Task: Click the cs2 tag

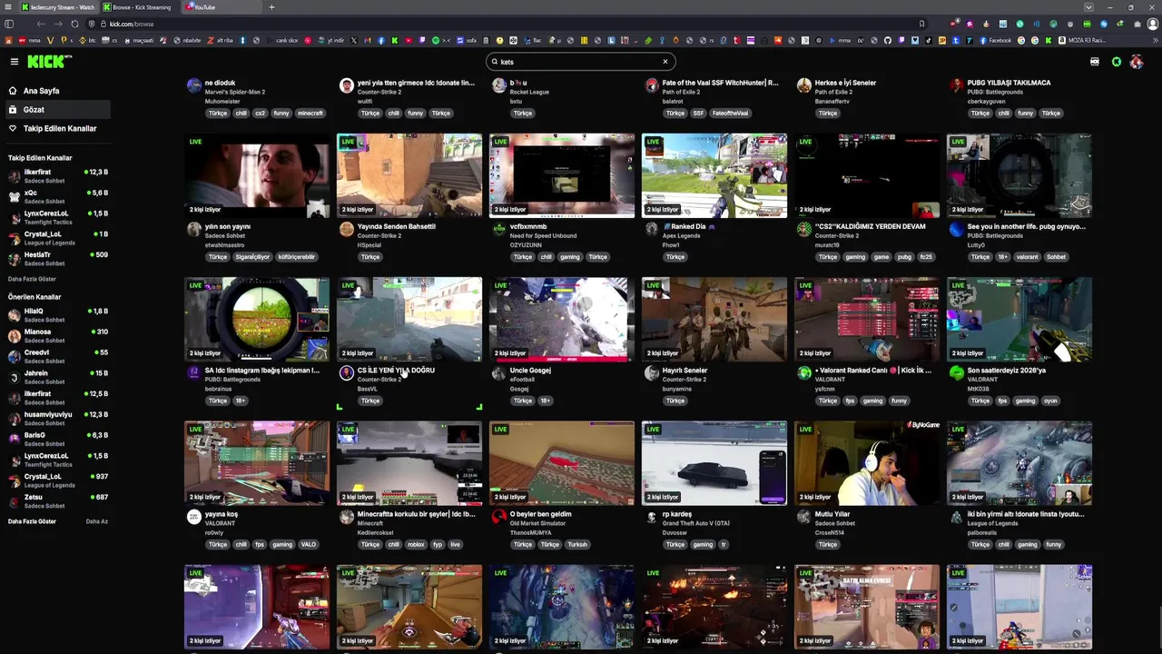Action: pos(261,114)
